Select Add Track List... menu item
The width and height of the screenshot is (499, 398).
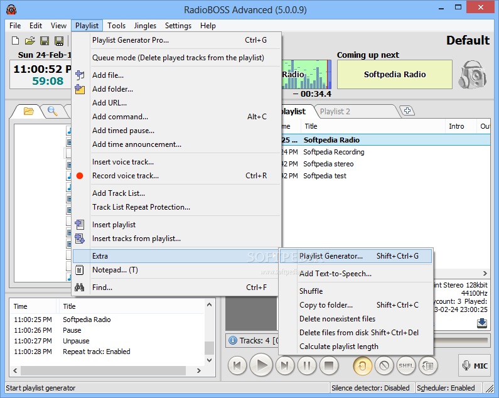(178, 193)
